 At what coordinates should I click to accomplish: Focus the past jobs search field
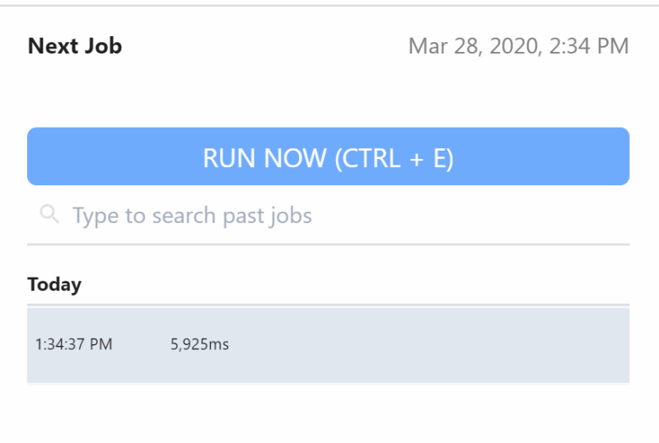(x=328, y=215)
